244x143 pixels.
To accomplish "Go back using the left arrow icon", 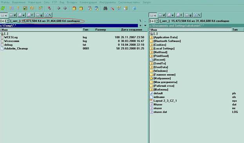I will coord(58,8).
